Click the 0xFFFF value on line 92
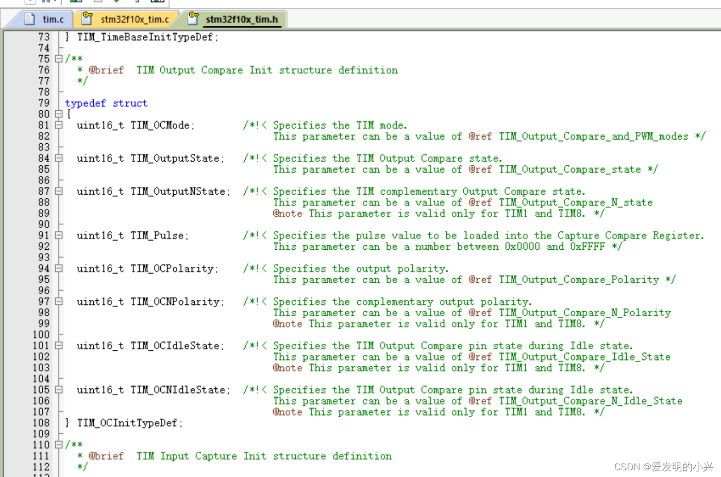Screen dimensions: 721x477 pos(588,247)
